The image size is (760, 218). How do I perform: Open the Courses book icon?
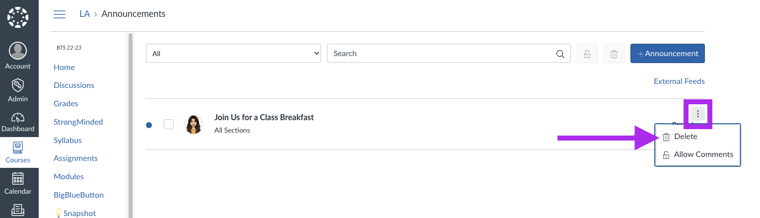(18, 147)
